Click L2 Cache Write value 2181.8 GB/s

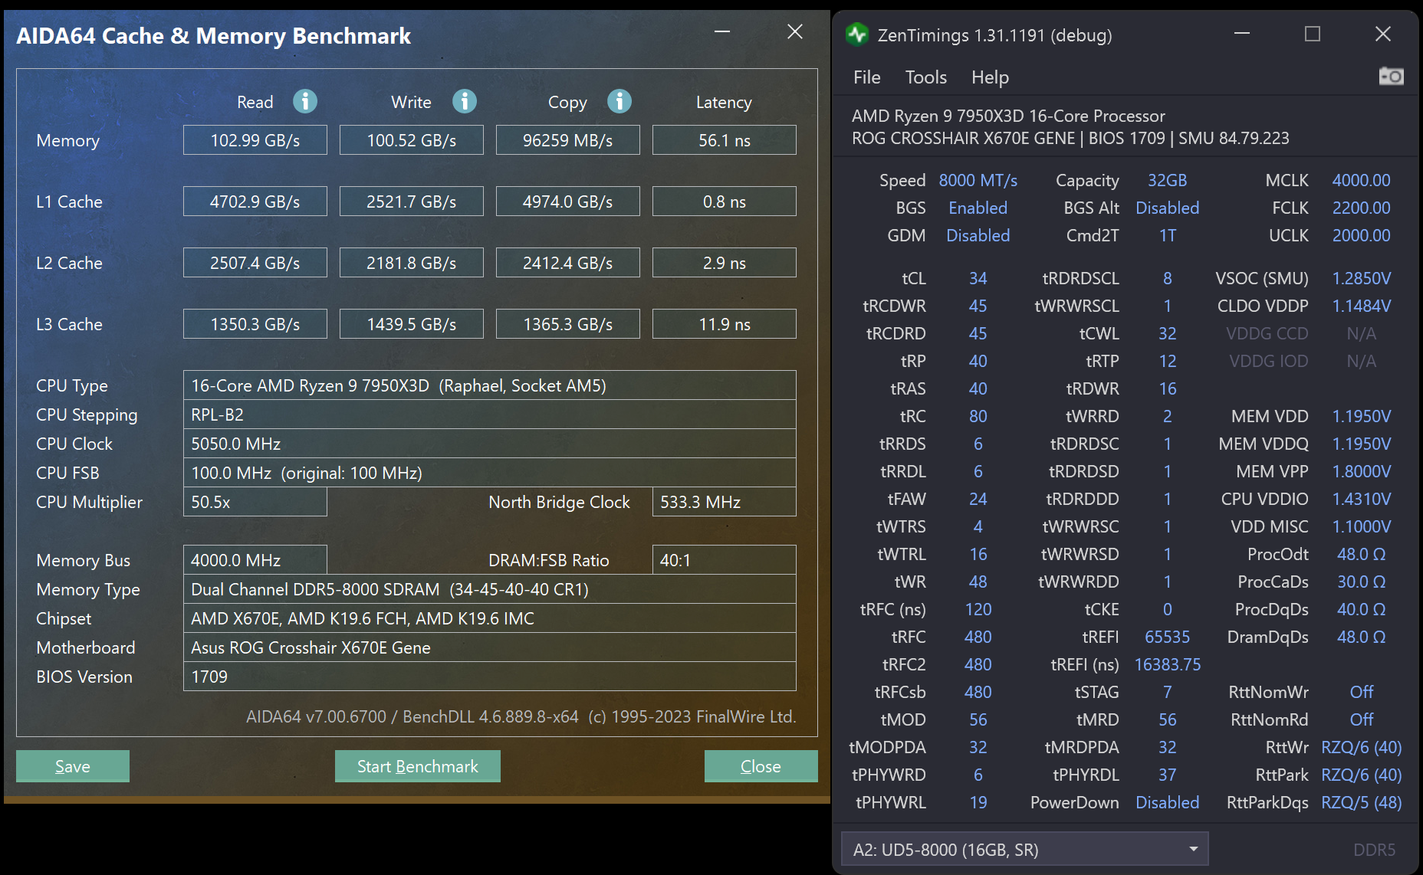412,263
